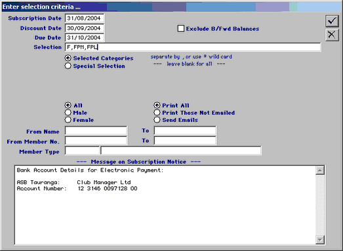Focus the To name field
The width and height of the screenshot is (343, 251).
tap(185, 130)
